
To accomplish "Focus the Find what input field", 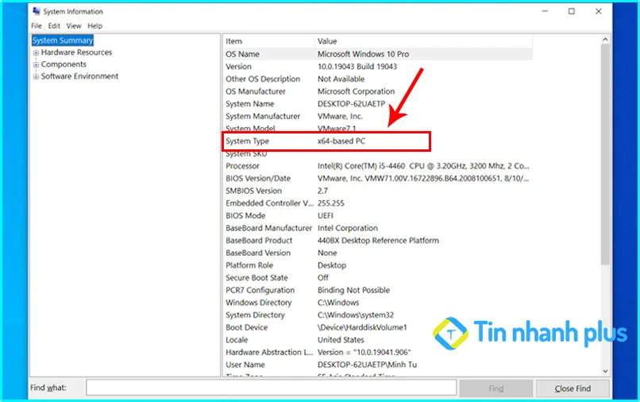I will (271, 388).
